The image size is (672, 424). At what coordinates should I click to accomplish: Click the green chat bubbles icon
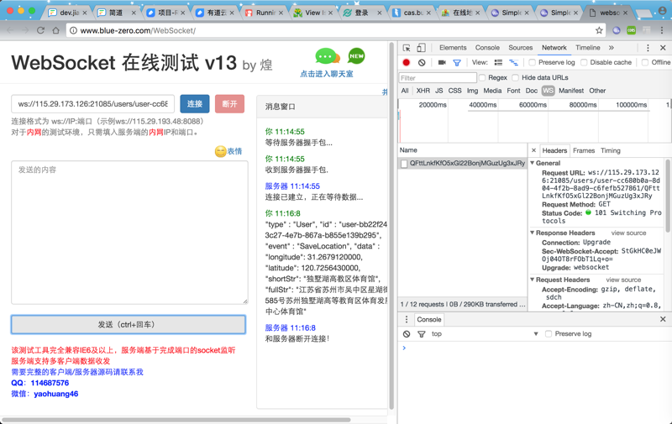pos(327,56)
